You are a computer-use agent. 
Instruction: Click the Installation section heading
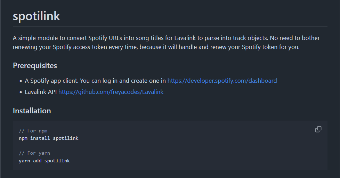(x=32, y=111)
